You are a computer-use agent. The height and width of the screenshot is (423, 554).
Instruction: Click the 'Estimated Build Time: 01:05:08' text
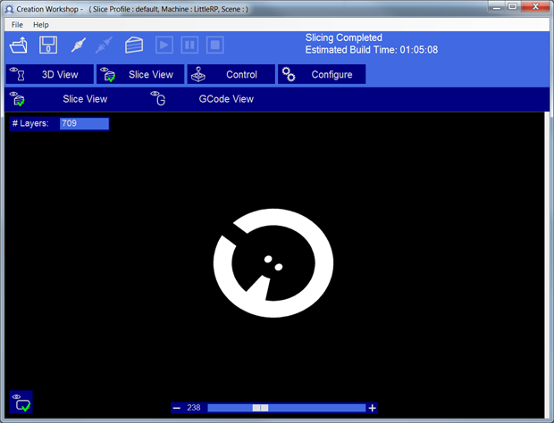[372, 50]
